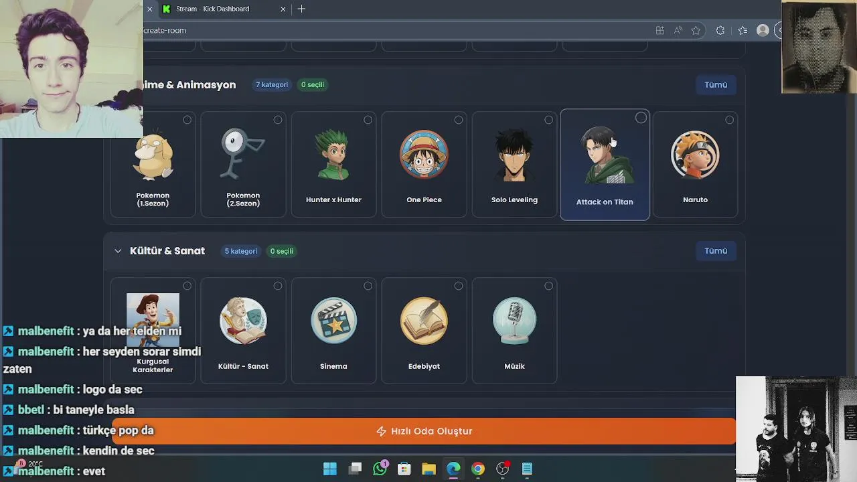Open the Windows Start menu
The height and width of the screenshot is (482, 857).
[330, 469]
